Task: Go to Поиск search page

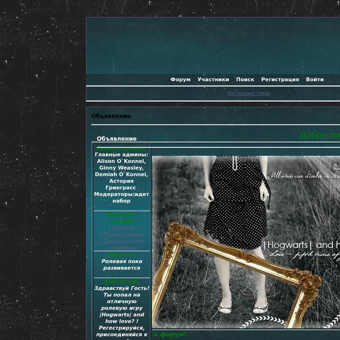Action: pyautogui.click(x=245, y=80)
